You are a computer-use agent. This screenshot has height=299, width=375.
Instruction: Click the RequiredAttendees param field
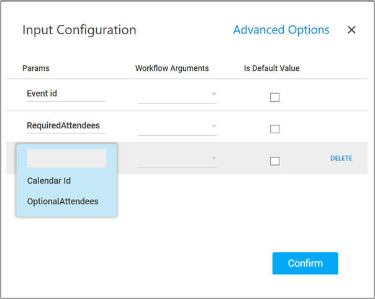[65, 126]
